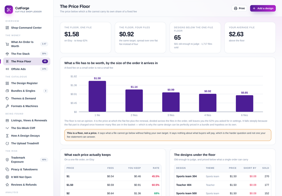Click the 60.5% rate in $1.50 row
Screen dimensions: 282x196
pos(155,185)
